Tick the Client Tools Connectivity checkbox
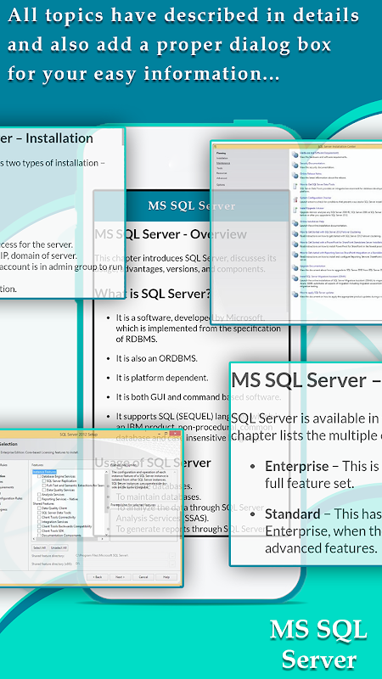The height and width of the screenshot is (679, 382). (x=39, y=517)
